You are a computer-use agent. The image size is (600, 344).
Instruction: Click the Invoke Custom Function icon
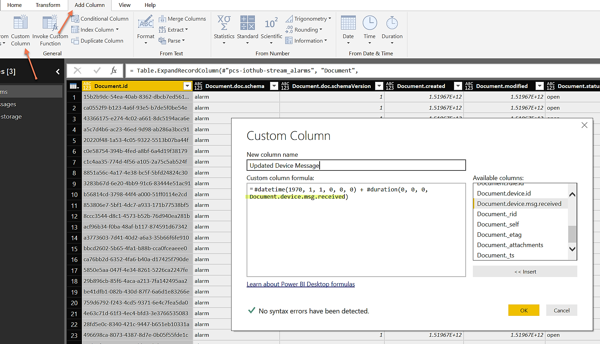pos(50,23)
